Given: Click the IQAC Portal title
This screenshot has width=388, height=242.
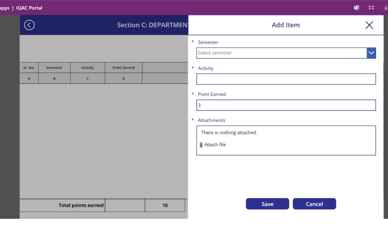Looking at the screenshot, I should tap(29, 8).
